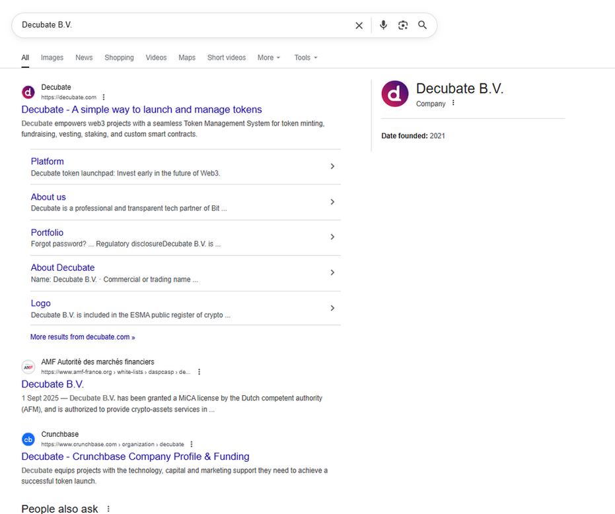Switch to the News tab
Image resolution: width=615 pixels, height=514 pixels.
click(84, 57)
